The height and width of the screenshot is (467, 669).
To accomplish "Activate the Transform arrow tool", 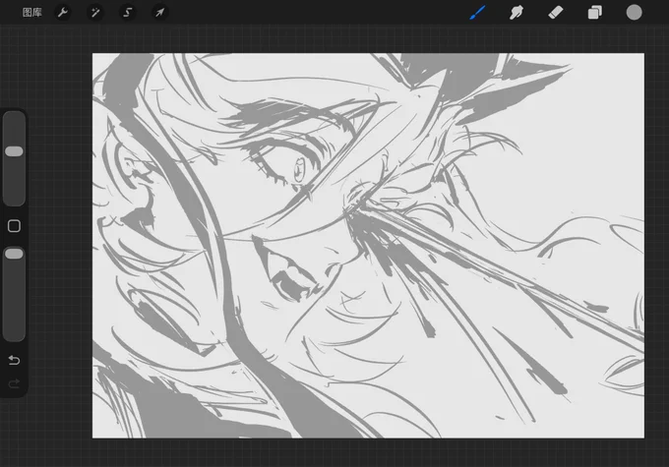I will coord(159,13).
